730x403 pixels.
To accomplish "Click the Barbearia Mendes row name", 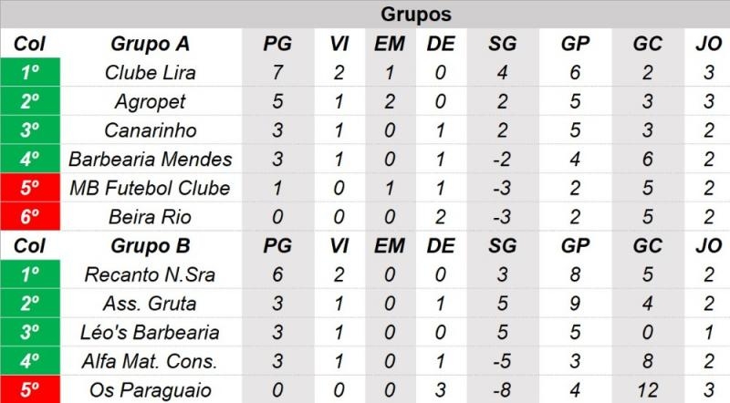I will coord(151,160).
